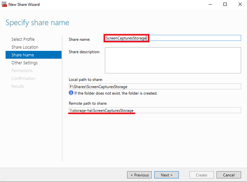Close the New Share Wizard window
Screen dimensions: 247x182
240,4
